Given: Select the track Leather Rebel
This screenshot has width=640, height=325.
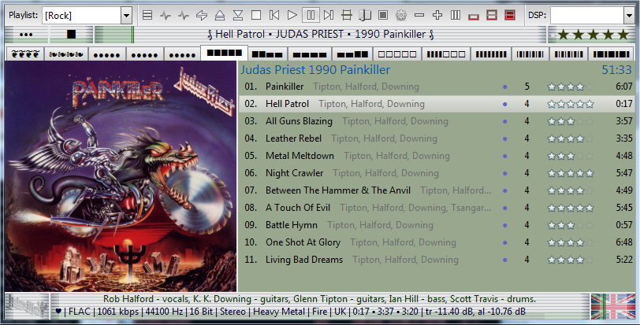Looking at the screenshot, I should 293,138.
